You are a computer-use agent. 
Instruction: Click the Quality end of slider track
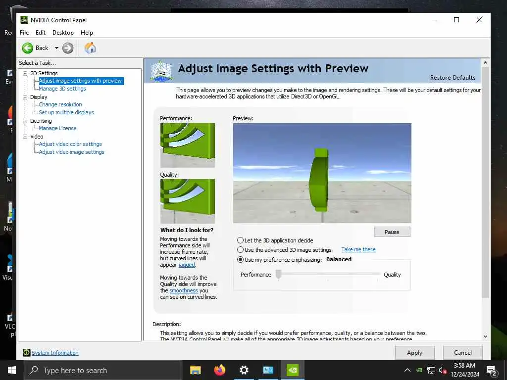click(378, 274)
